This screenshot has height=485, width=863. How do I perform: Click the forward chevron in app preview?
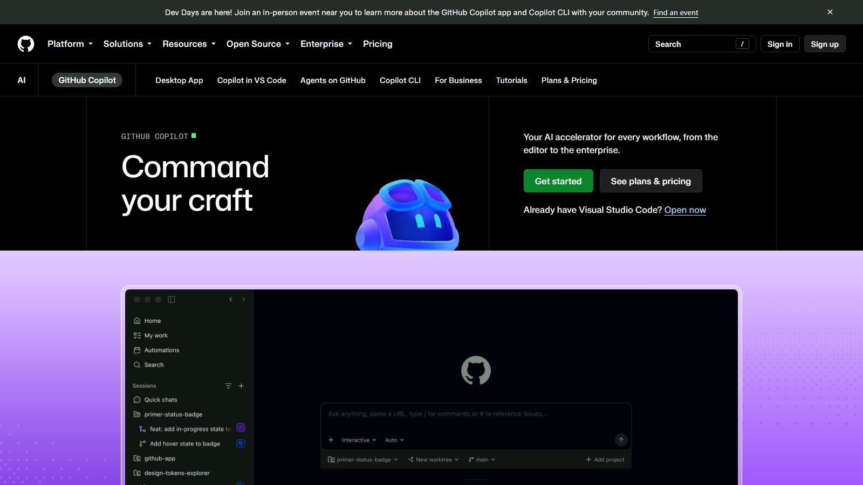[x=243, y=300]
